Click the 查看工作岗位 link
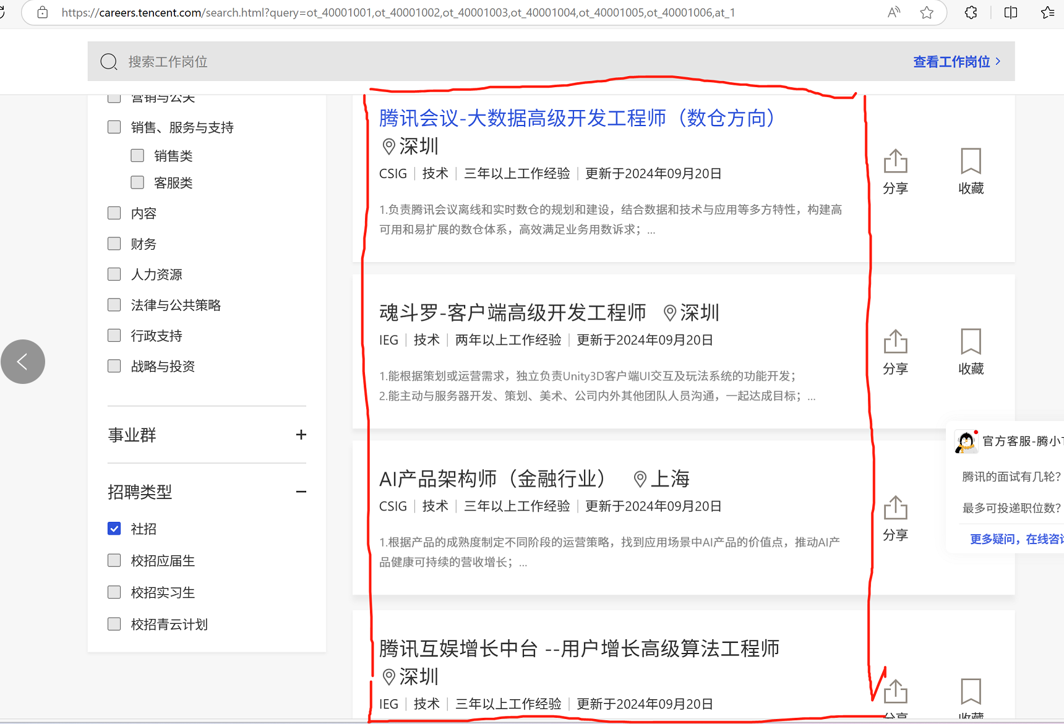Screen dimensions: 1064x724 [956, 61]
